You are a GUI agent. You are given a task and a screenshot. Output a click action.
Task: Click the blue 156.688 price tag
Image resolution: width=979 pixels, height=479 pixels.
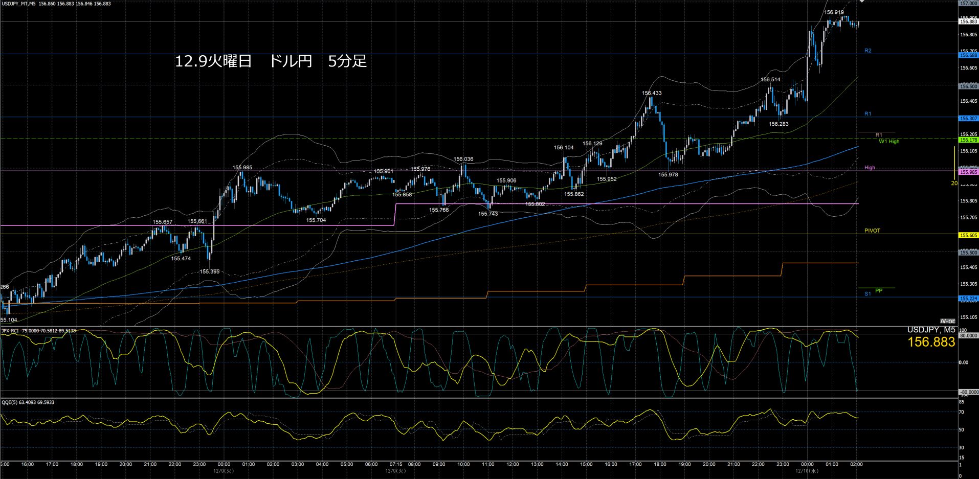click(968, 55)
